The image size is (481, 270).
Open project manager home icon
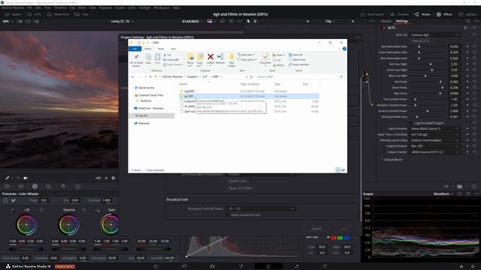[x=461, y=266]
